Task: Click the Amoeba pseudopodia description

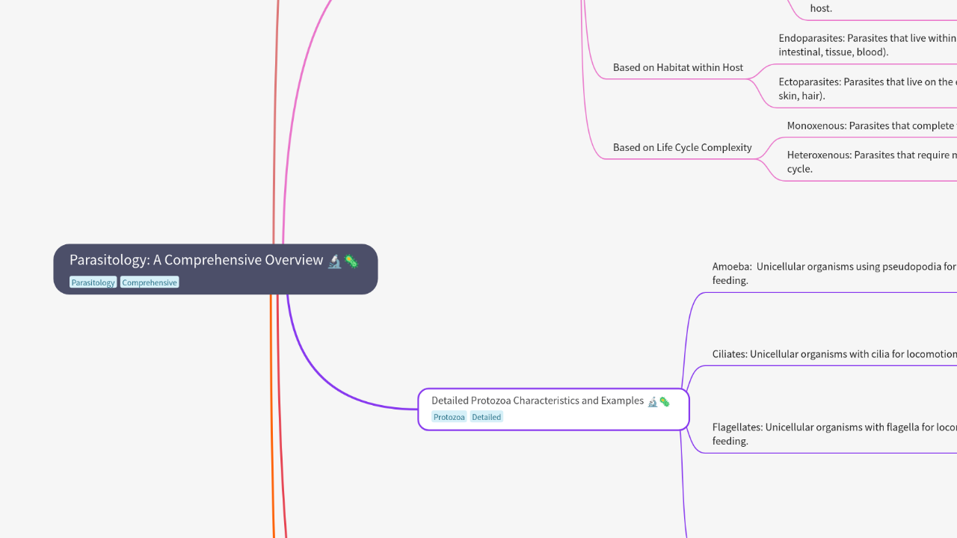Action: click(x=834, y=273)
